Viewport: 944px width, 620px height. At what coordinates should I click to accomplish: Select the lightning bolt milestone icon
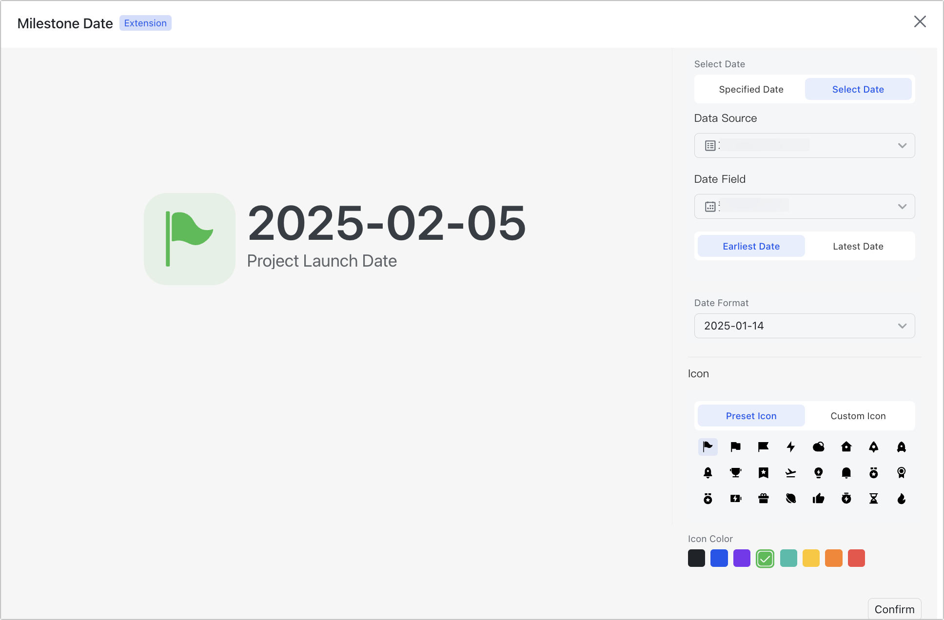[791, 447]
